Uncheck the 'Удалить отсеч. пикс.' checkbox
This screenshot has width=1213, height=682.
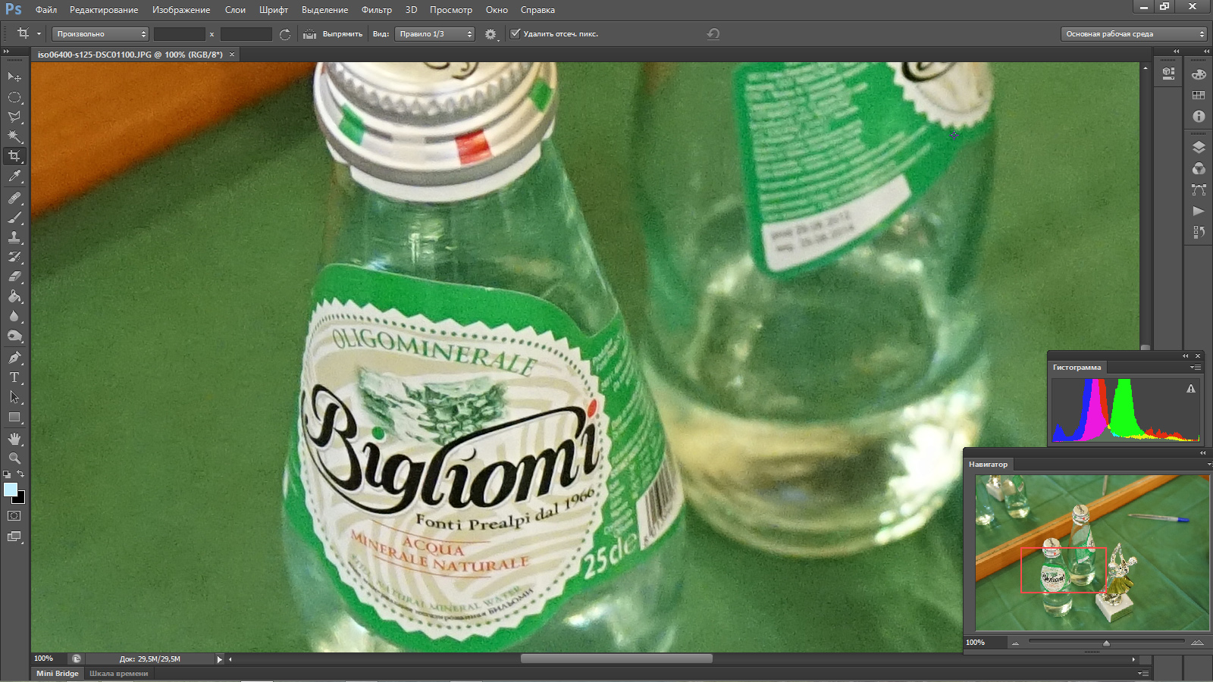point(516,33)
